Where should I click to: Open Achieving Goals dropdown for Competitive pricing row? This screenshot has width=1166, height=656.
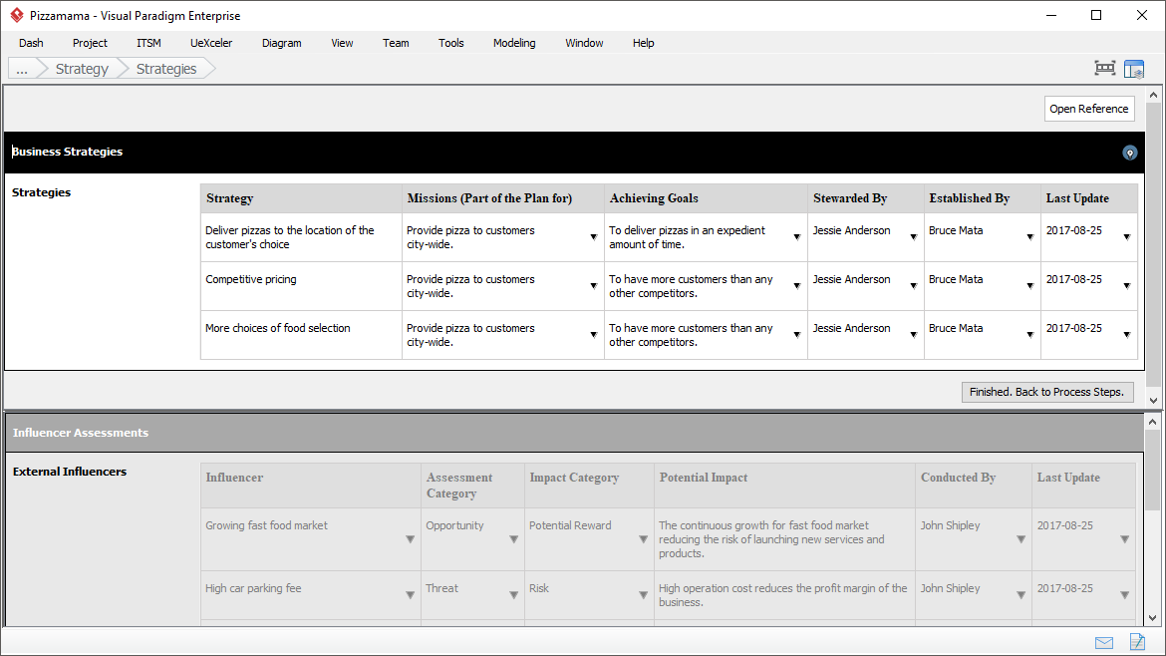[796, 286]
